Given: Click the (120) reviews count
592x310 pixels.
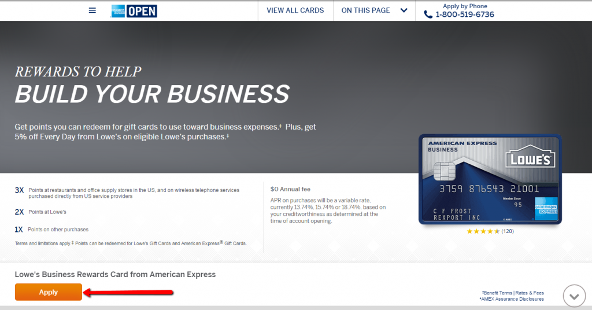Looking at the screenshot, I should (508, 231).
